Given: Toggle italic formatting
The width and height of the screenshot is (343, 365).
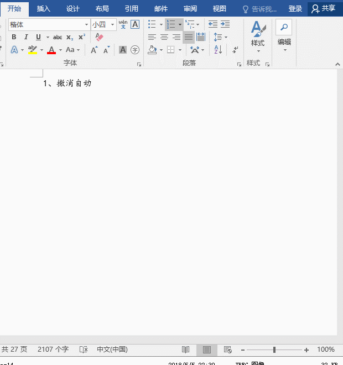Looking at the screenshot, I should pyautogui.click(x=25, y=37).
